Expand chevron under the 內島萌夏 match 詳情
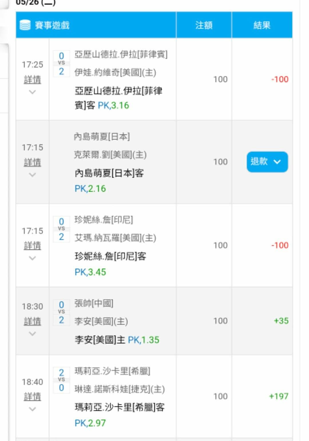 [32, 175]
